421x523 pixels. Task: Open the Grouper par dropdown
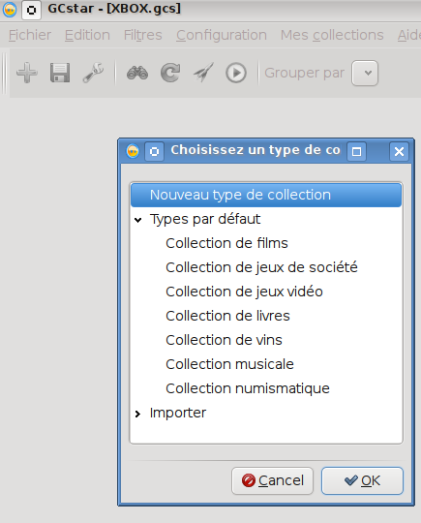click(365, 73)
